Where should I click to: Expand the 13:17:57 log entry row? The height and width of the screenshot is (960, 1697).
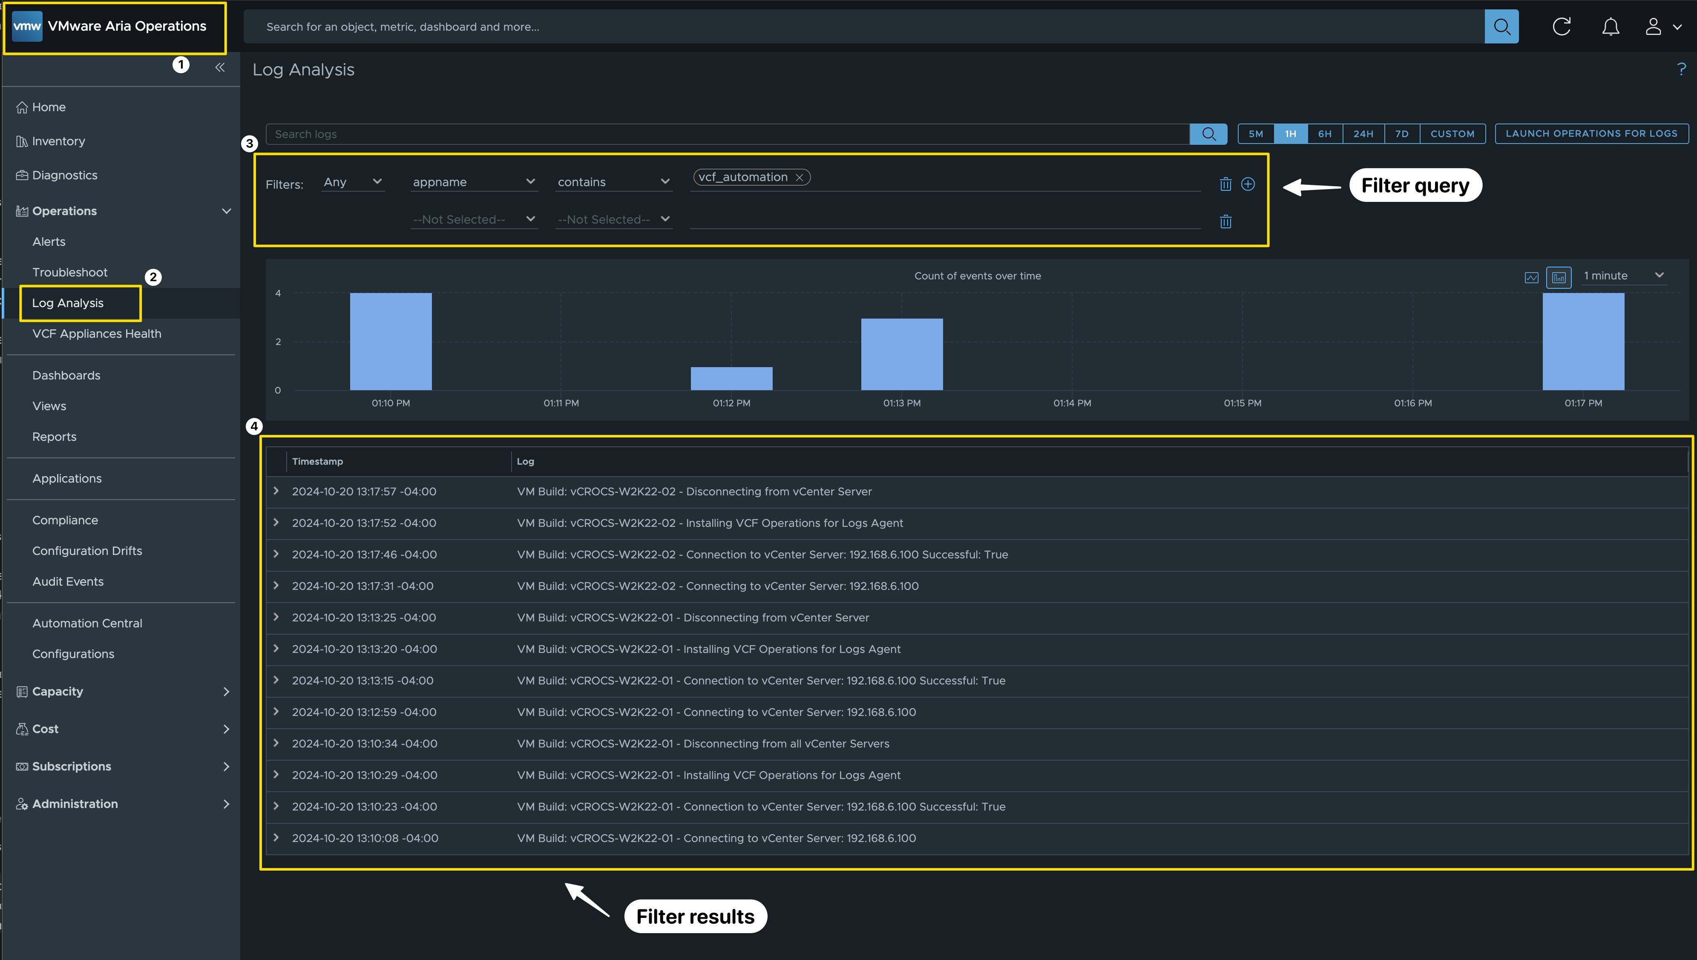276,491
